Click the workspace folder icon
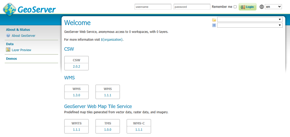This screenshot has height=137, width=290. coord(214,20)
